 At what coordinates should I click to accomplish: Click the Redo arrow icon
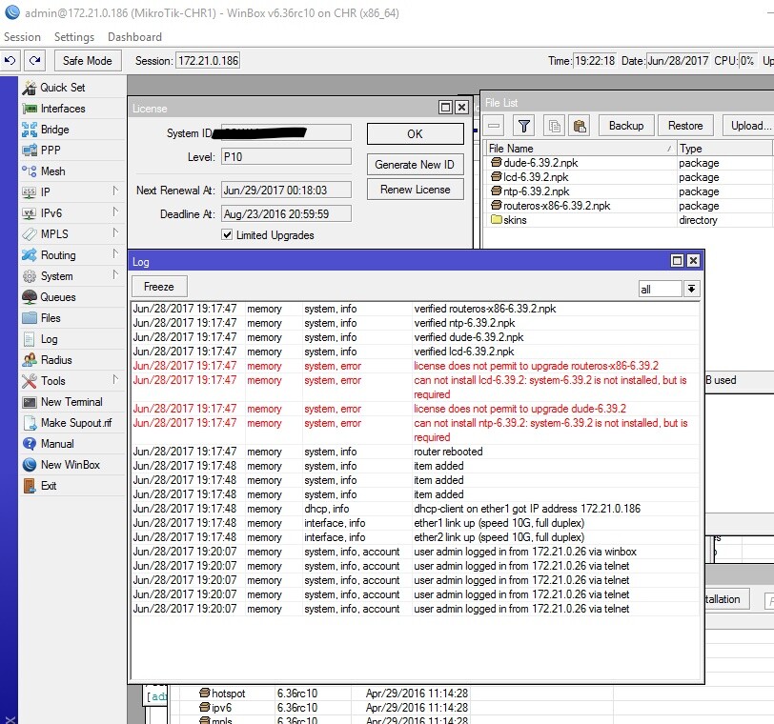click(x=34, y=60)
